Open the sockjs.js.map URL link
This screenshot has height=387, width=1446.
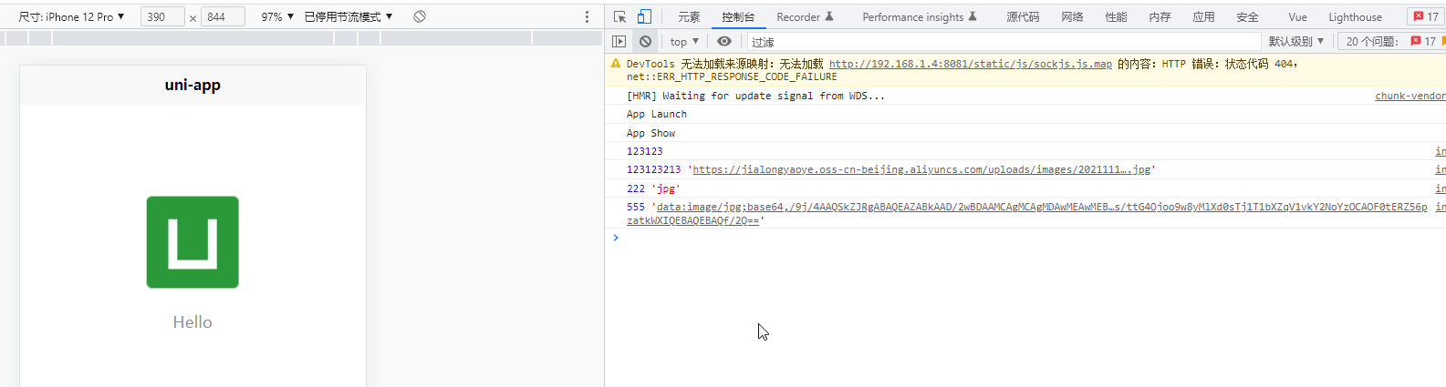[x=971, y=64]
